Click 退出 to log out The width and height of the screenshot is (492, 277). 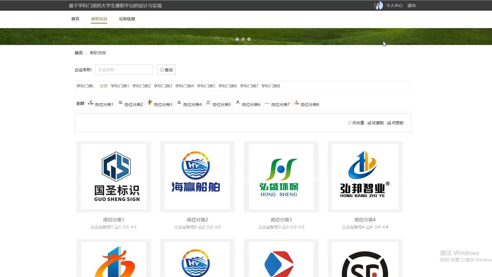coord(411,6)
